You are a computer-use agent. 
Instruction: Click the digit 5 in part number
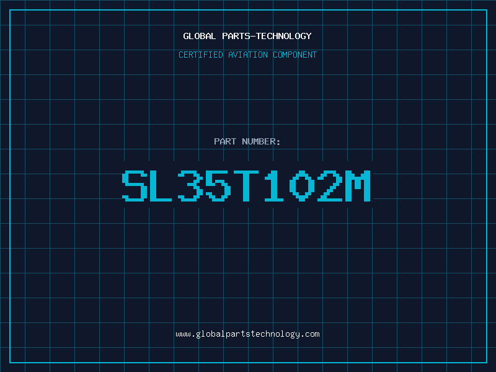(218, 185)
